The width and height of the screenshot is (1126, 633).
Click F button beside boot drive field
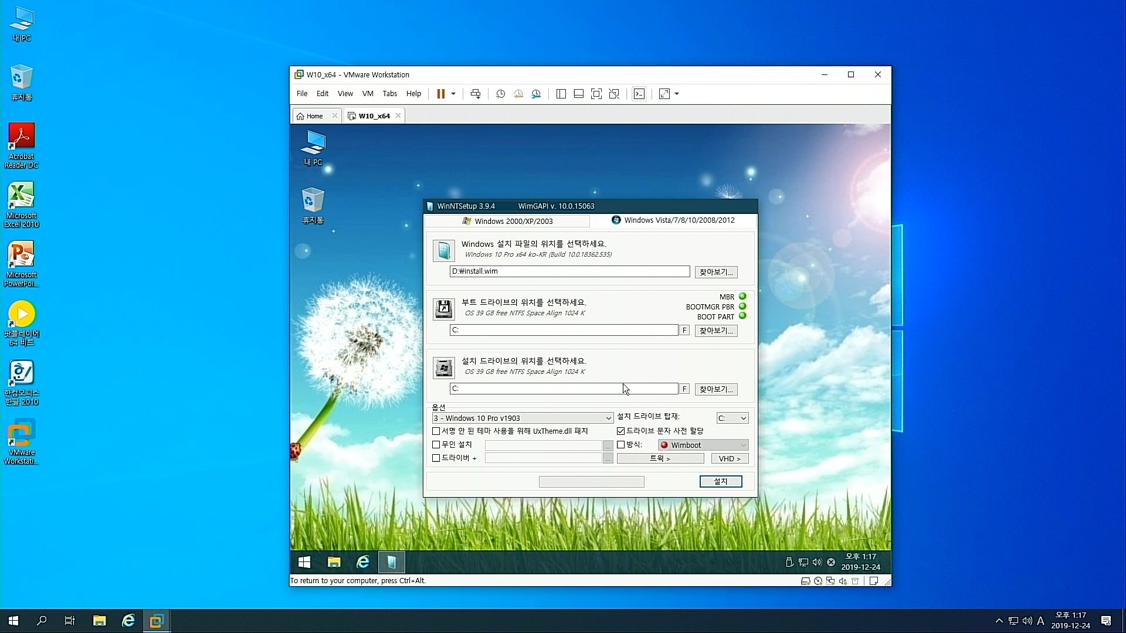pos(684,331)
